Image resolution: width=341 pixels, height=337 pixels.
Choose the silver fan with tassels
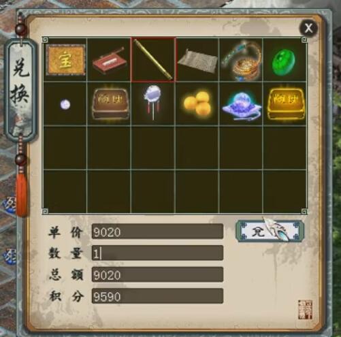[x=153, y=102]
